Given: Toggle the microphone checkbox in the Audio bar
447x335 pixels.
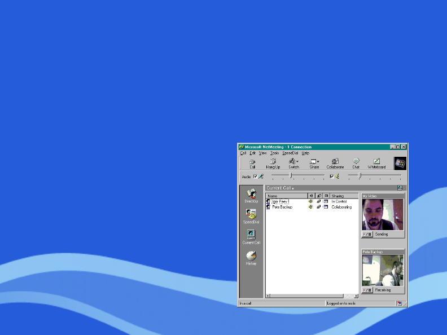Looking at the screenshot, I should point(255,177).
